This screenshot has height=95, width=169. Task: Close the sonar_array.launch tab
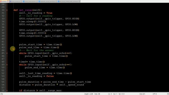(37, 1)
